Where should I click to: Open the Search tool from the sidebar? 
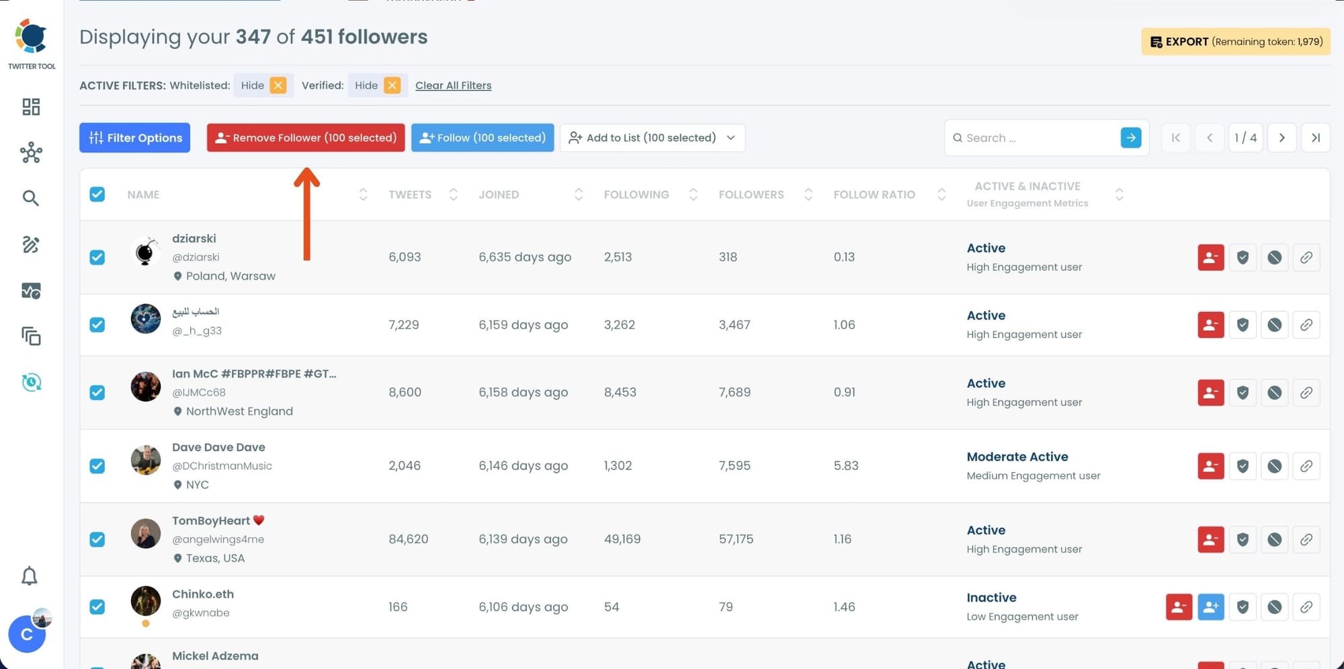[31, 198]
